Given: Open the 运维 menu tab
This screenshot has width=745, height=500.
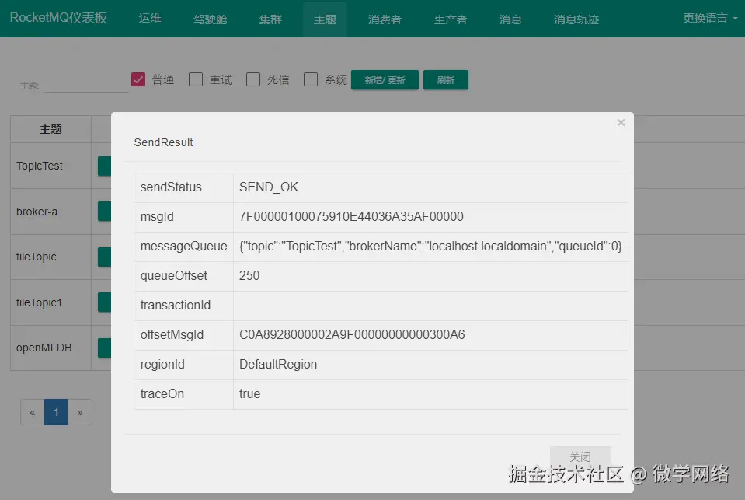Looking at the screenshot, I should click(150, 19).
